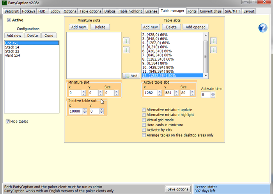This screenshot has height=194, width=273.
Task: Open the Hotkeys tab
Action: click(28, 11)
